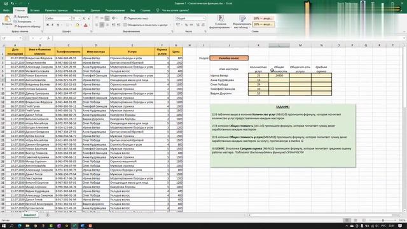Open the Merge and Center dropdown arrow
The height and width of the screenshot is (229, 407).
[x=170, y=25]
